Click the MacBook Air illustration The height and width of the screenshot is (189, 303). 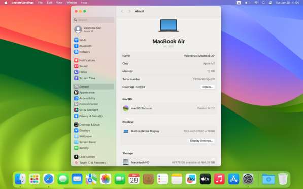click(169, 26)
